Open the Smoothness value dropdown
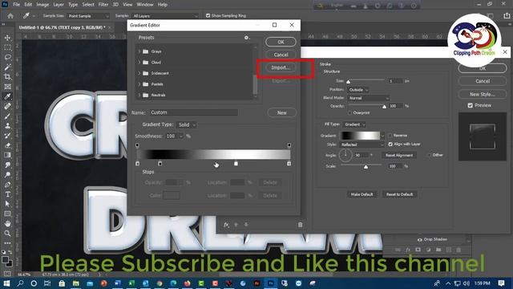 tap(181, 136)
